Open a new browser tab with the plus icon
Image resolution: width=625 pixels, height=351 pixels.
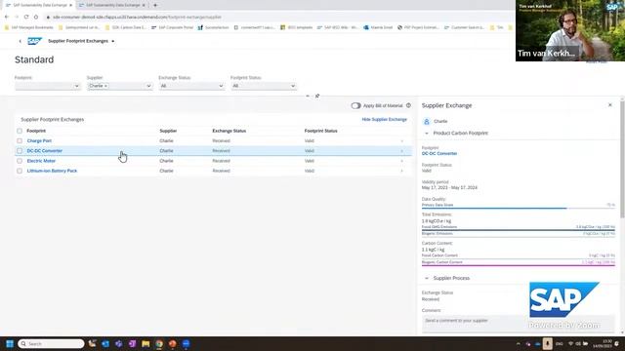pos(155,5)
